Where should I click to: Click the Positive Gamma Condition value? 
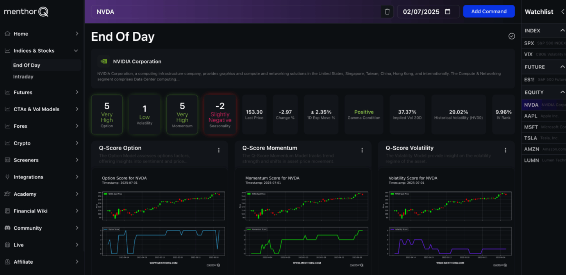[364, 112]
